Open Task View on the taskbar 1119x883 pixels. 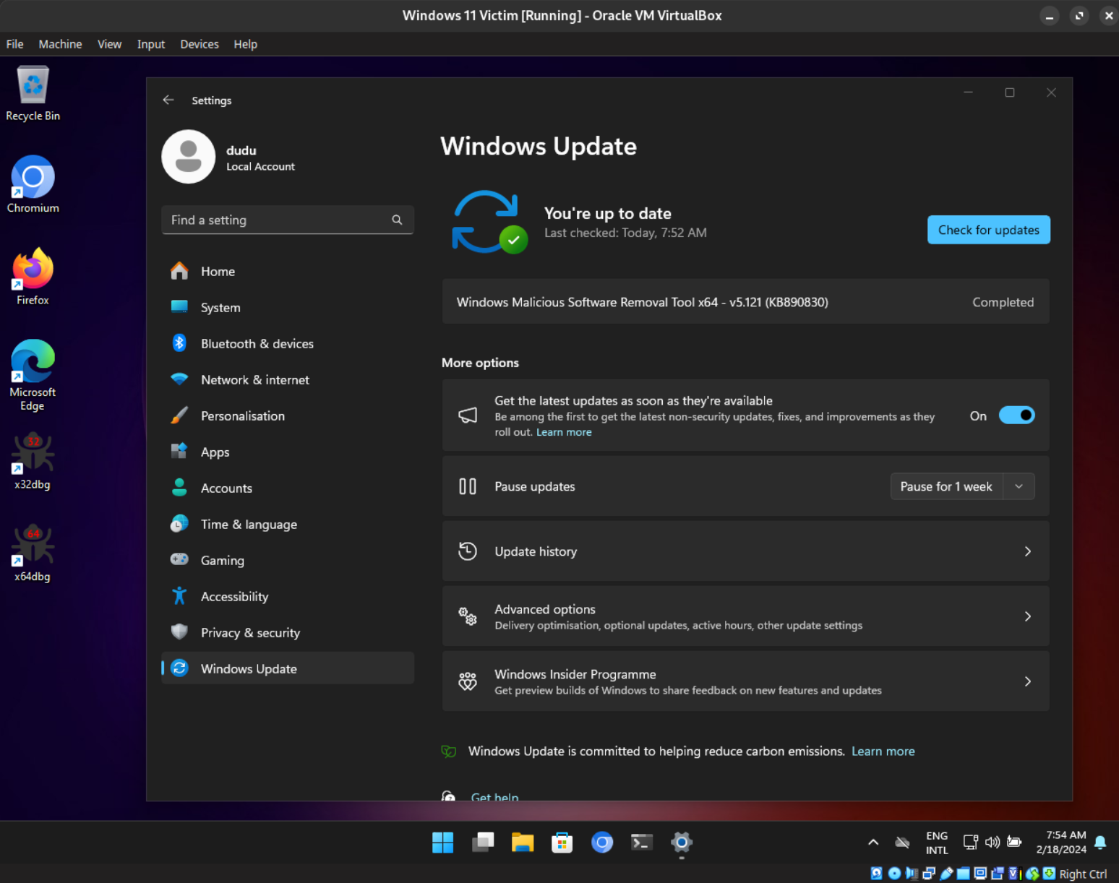(x=483, y=842)
